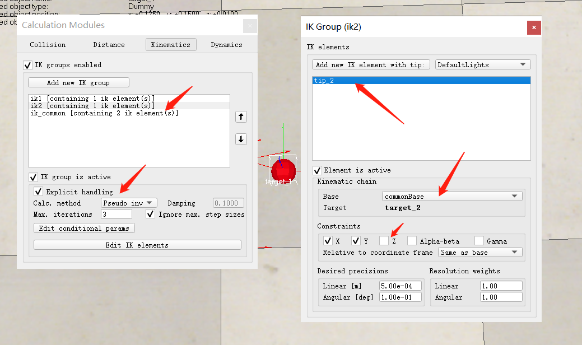This screenshot has width=582, height=345.
Task: Uncheck the Y constraint
Action: tap(356, 241)
